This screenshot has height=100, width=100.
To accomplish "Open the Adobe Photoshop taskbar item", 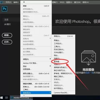I will tap(21, 98).
